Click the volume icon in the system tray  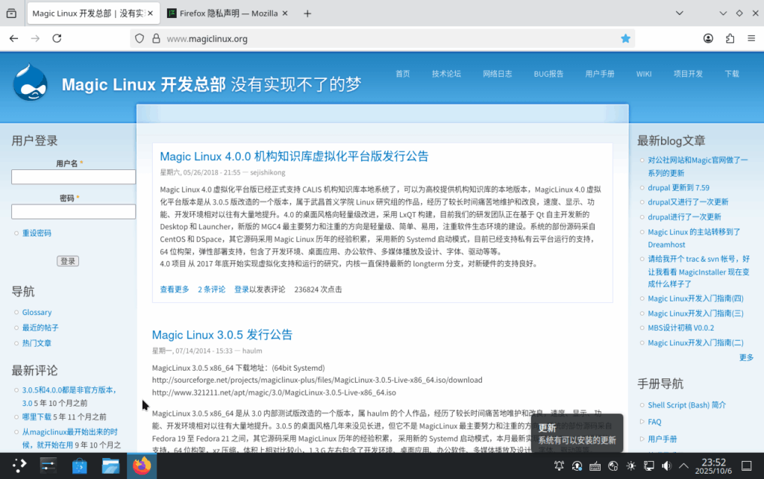click(666, 466)
